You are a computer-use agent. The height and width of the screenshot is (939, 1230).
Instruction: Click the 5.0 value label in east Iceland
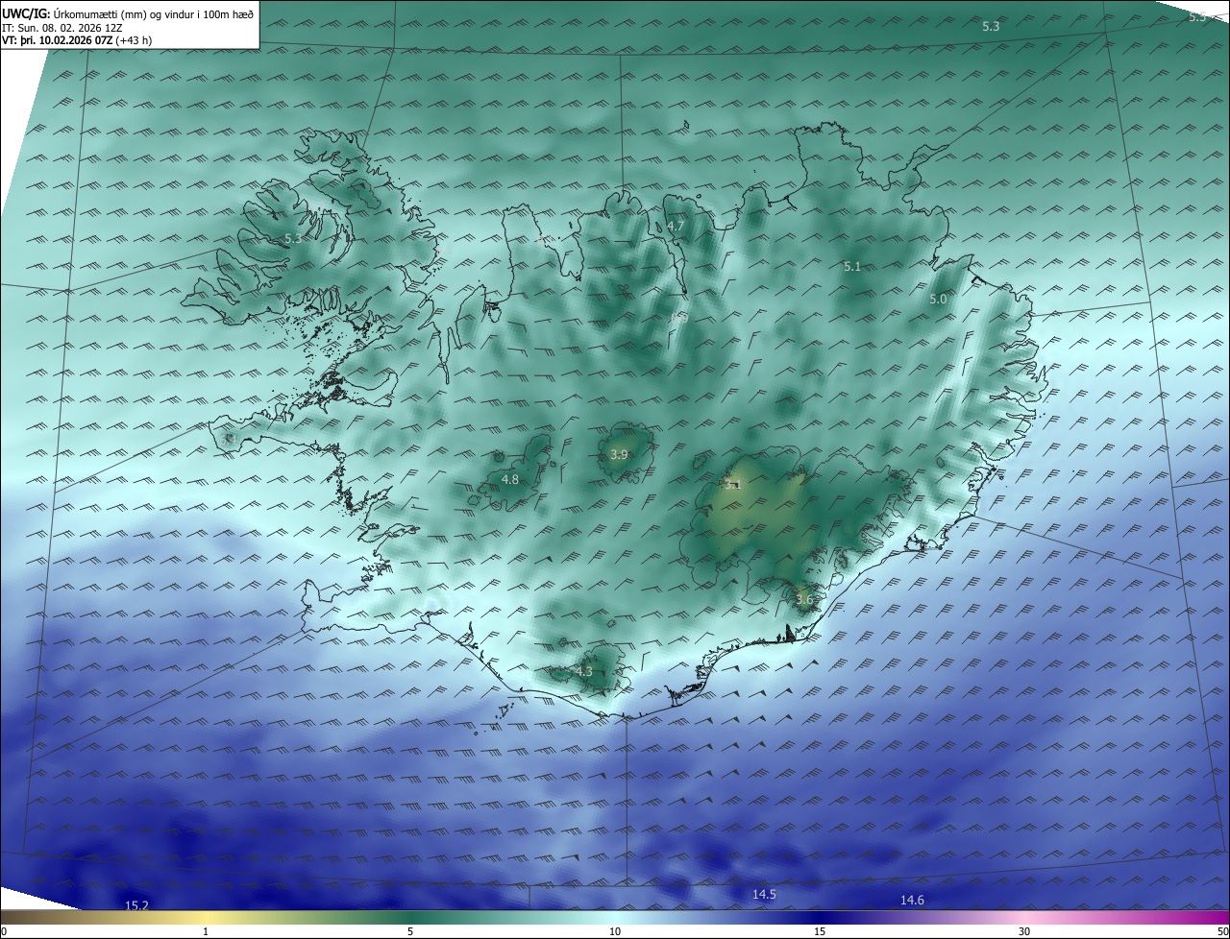pyautogui.click(x=938, y=300)
